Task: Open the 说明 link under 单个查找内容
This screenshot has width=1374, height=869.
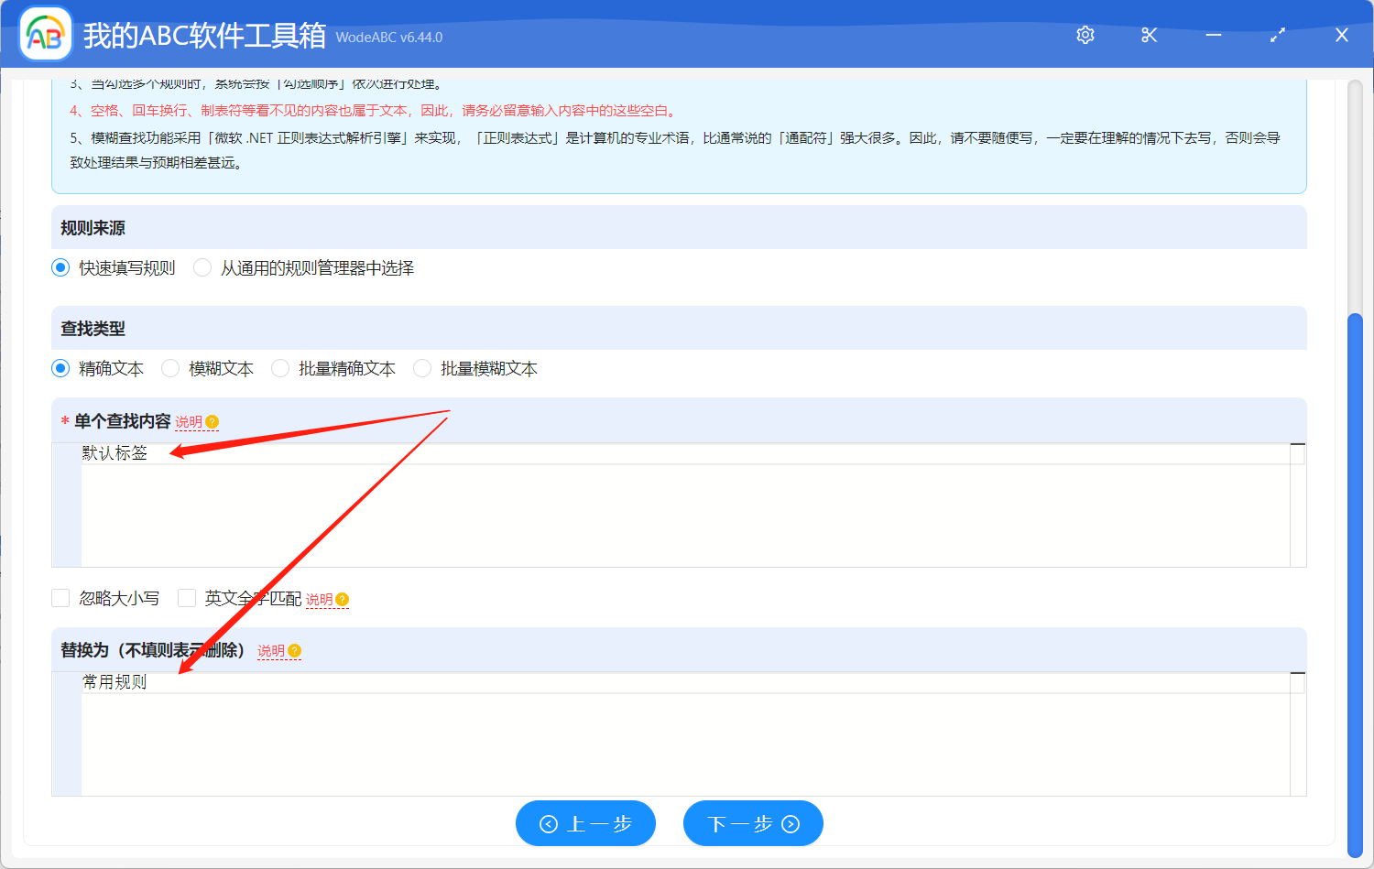Action: [x=190, y=422]
